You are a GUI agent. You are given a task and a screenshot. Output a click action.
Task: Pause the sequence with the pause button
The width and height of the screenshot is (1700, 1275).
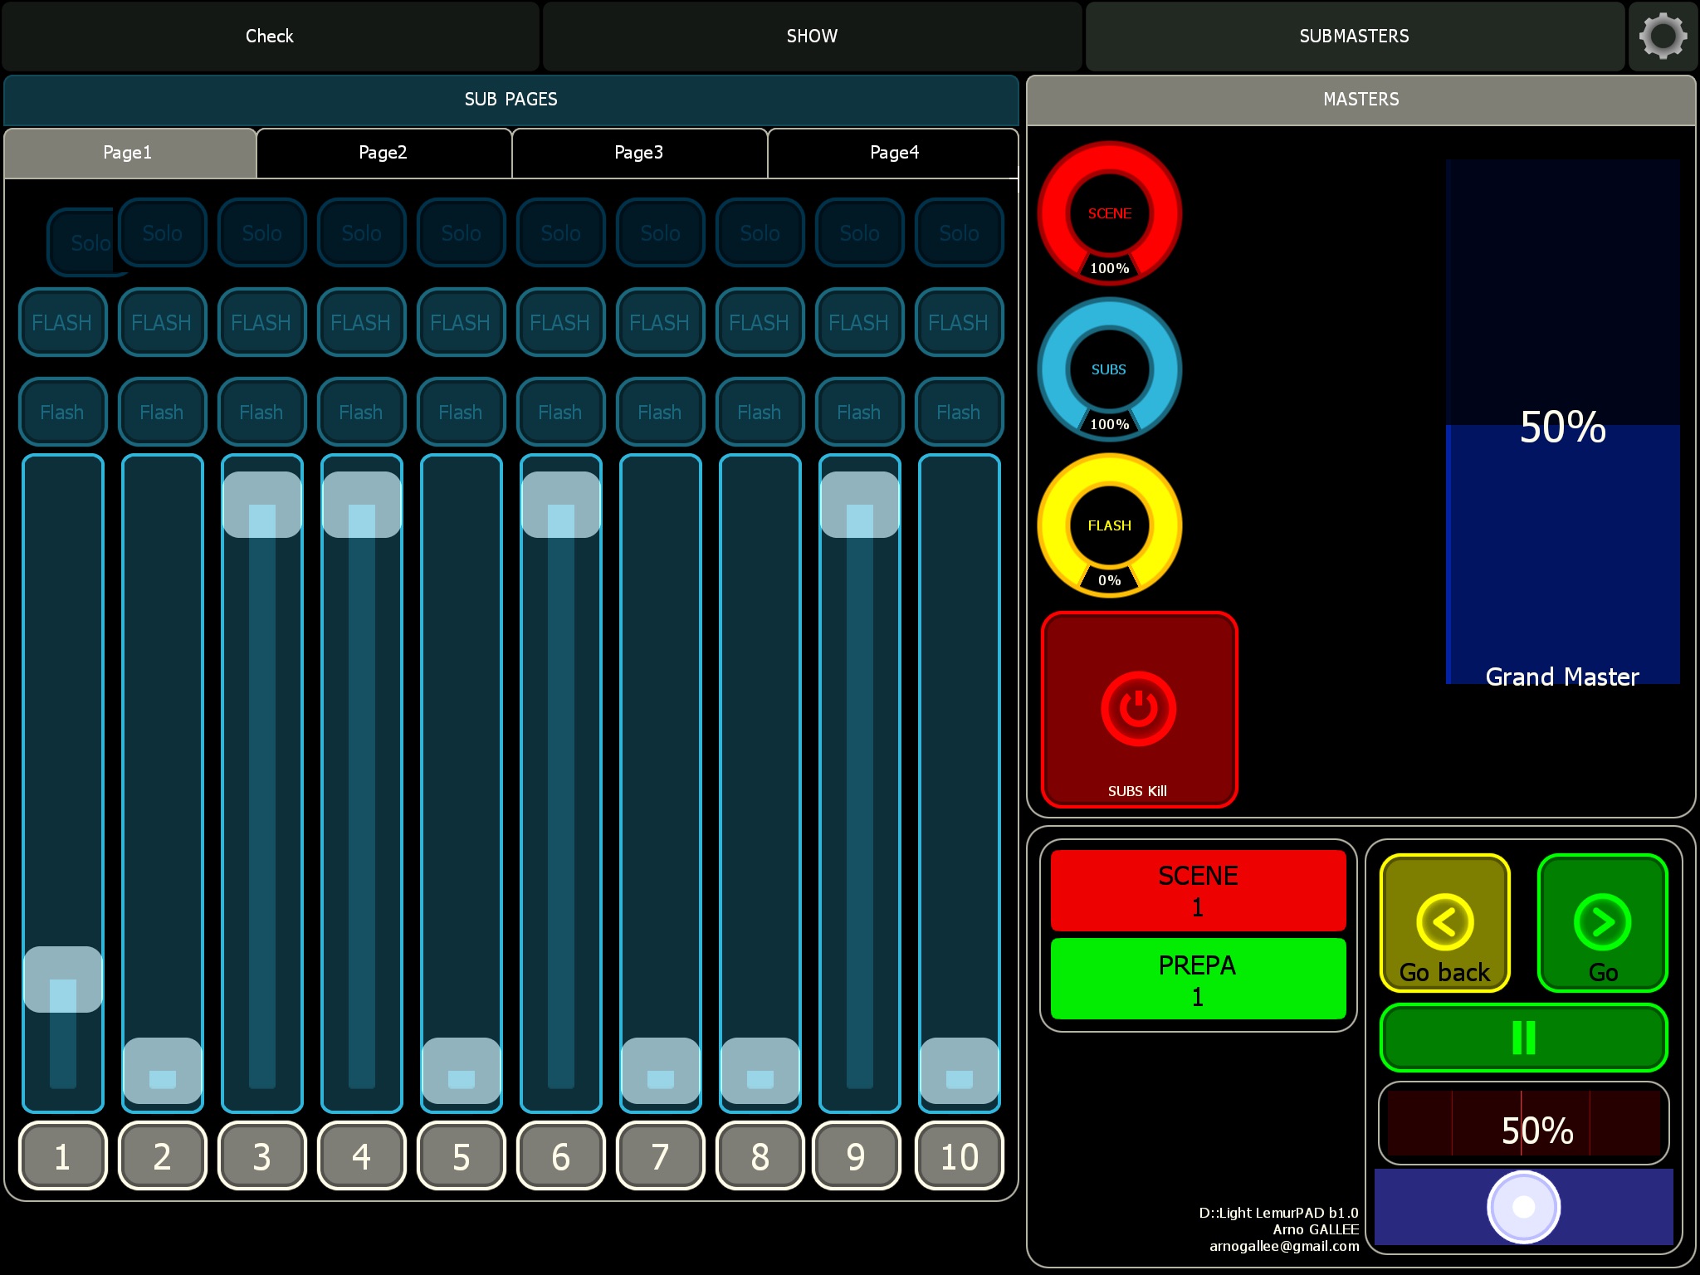click(x=1523, y=1038)
